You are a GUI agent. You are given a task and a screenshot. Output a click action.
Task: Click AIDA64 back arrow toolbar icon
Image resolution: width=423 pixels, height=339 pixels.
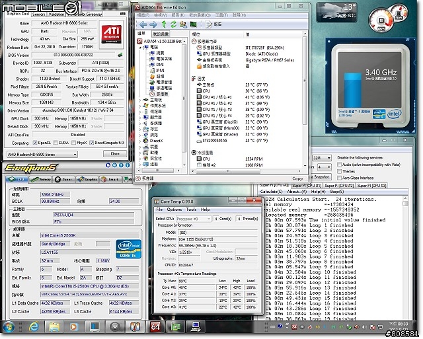click(x=143, y=24)
